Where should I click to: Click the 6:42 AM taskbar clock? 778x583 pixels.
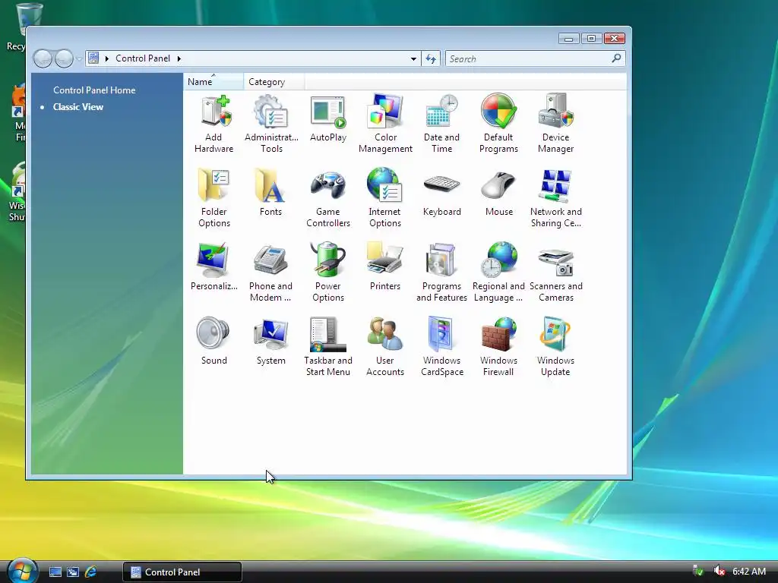tap(749, 572)
